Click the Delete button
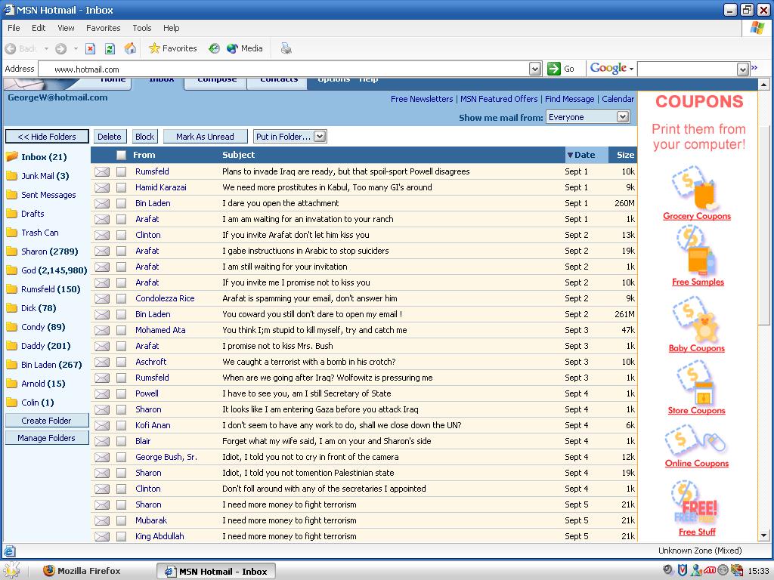The height and width of the screenshot is (580, 774). [110, 137]
